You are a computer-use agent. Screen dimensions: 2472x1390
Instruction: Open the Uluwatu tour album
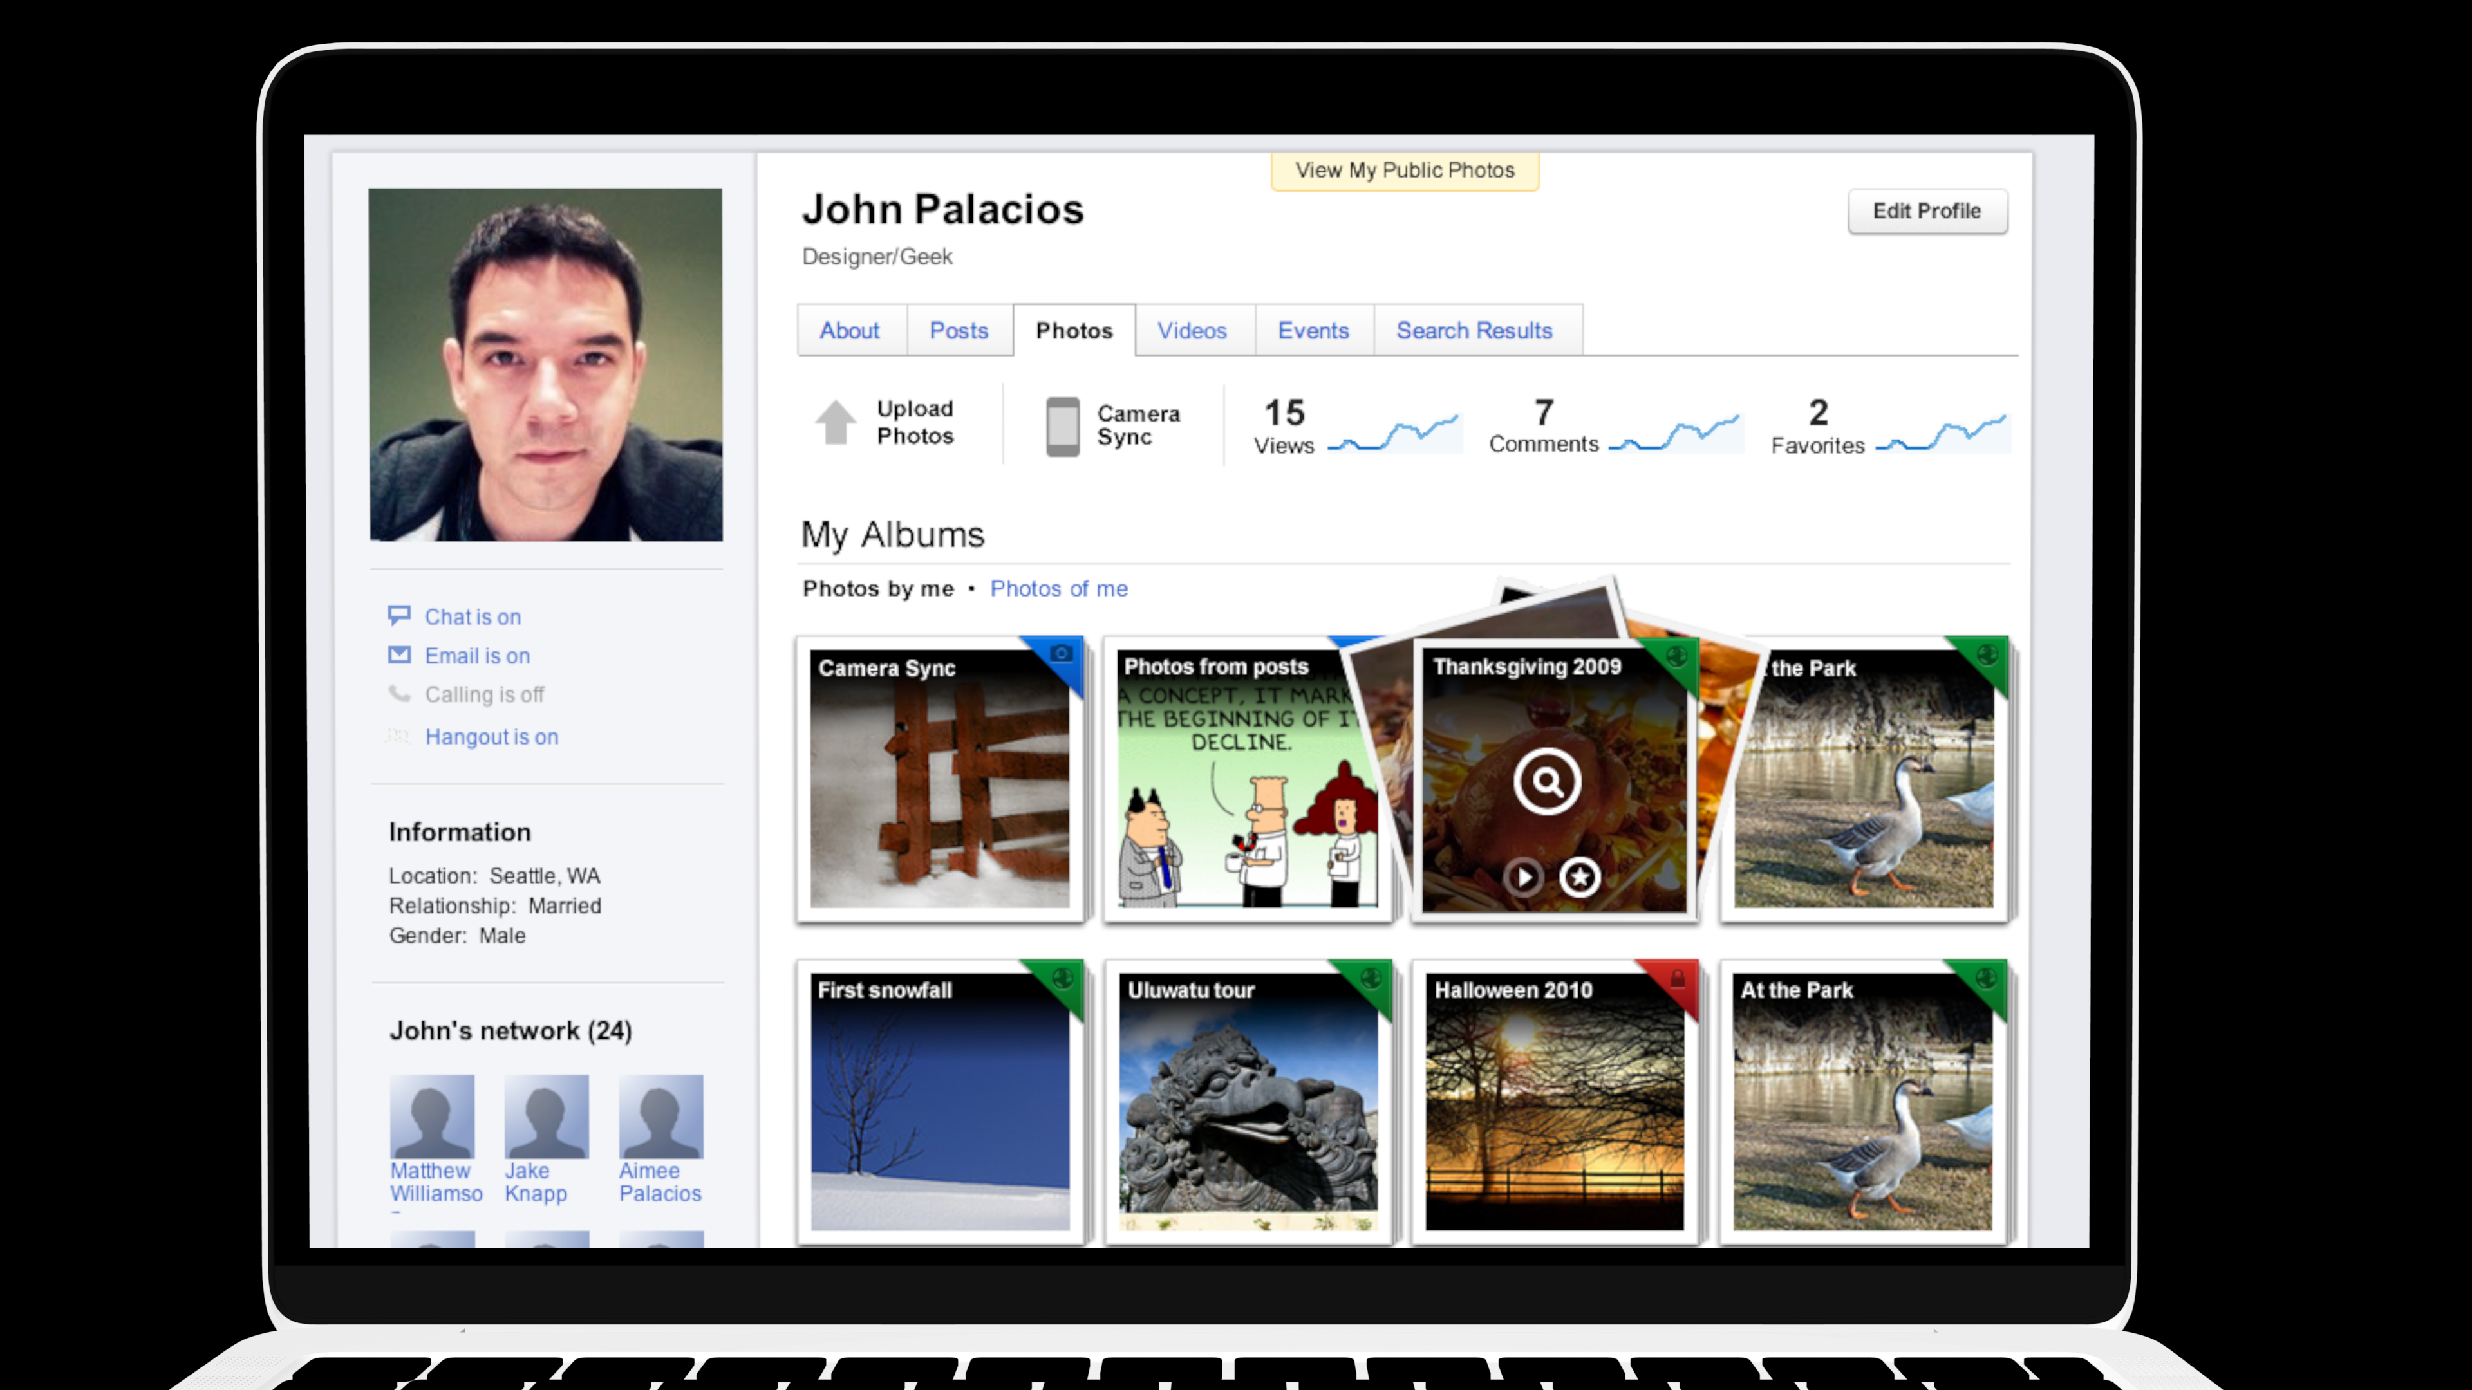[x=1248, y=1101]
